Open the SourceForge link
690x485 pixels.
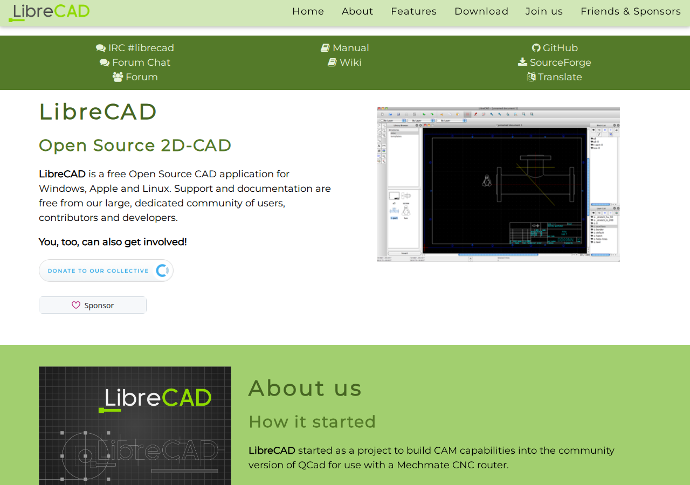point(561,63)
